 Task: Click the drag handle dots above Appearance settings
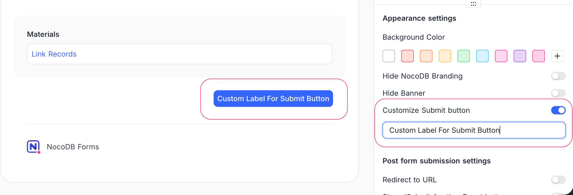[473, 4]
